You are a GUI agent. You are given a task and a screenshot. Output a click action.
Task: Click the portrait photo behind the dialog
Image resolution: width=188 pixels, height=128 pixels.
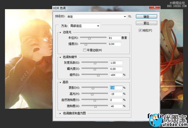pos(29,59)
